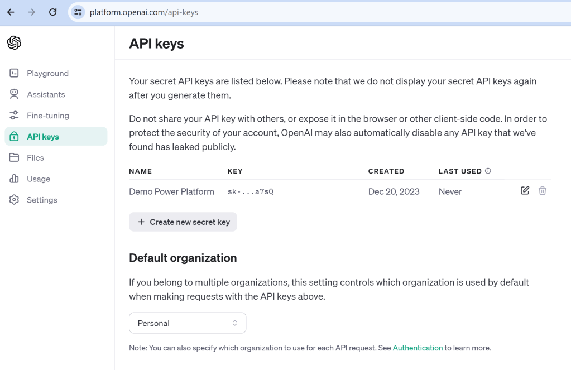Click the site info icon in address bar
Image resolution: width=571 pixels, height=370 pixels.
[x=78, y=12]
